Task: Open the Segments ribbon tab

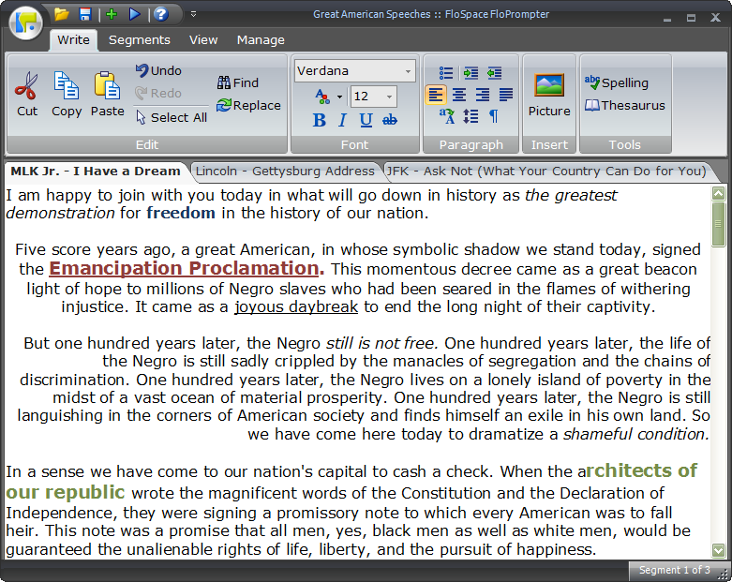Action: pos(139,40)
